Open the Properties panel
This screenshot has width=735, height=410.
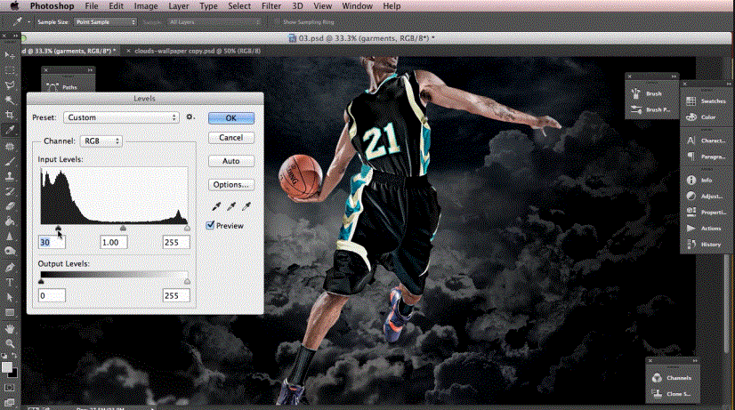tap(706, 212)
